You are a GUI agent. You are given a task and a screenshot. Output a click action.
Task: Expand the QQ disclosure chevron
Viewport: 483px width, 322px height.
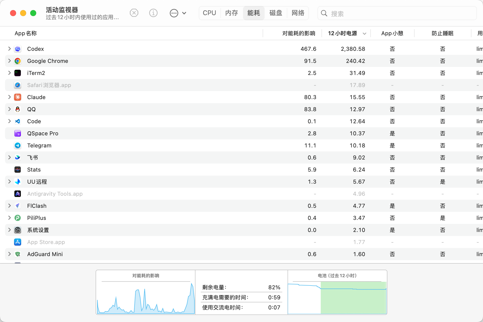click(x=9, y=109)
